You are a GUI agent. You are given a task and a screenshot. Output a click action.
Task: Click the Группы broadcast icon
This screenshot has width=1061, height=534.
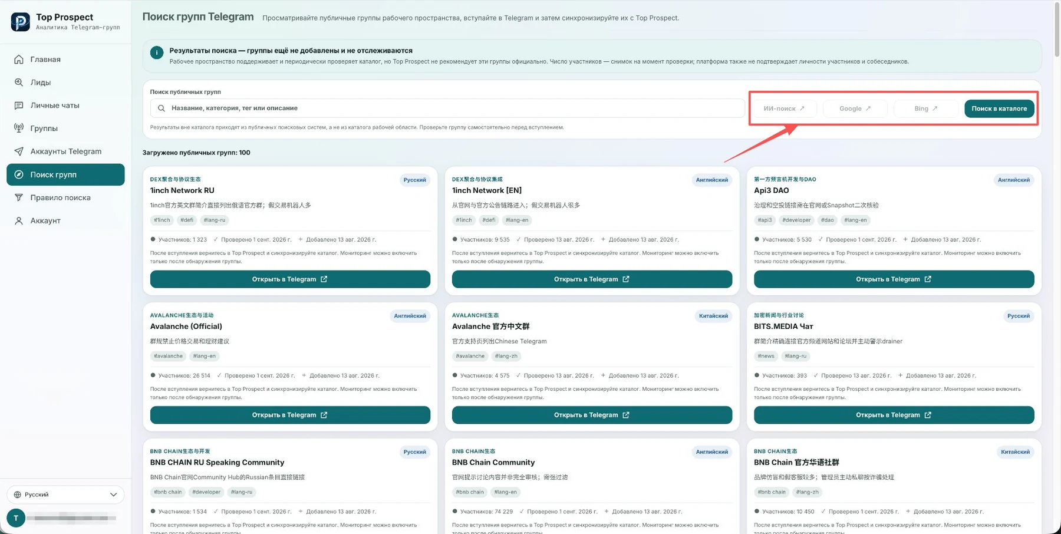(19, 128)
